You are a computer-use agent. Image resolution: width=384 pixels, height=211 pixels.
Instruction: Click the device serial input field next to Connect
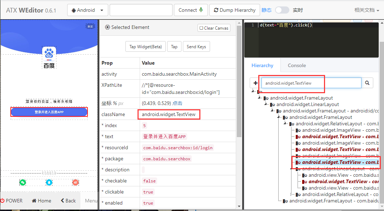coord(141,10)
